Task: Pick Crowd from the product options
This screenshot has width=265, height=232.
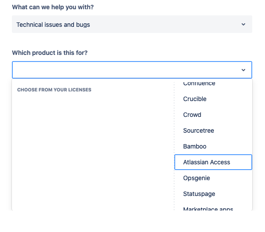Action: click(192, 115)
